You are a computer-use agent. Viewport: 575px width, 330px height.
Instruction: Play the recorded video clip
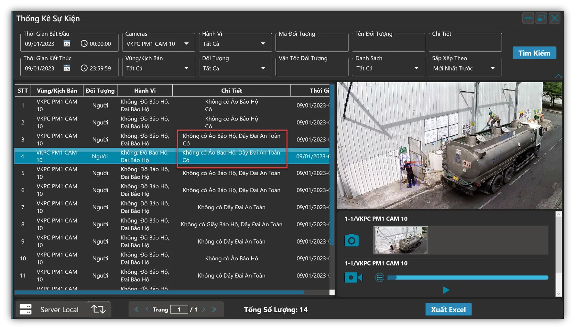[x=446, y=290]
